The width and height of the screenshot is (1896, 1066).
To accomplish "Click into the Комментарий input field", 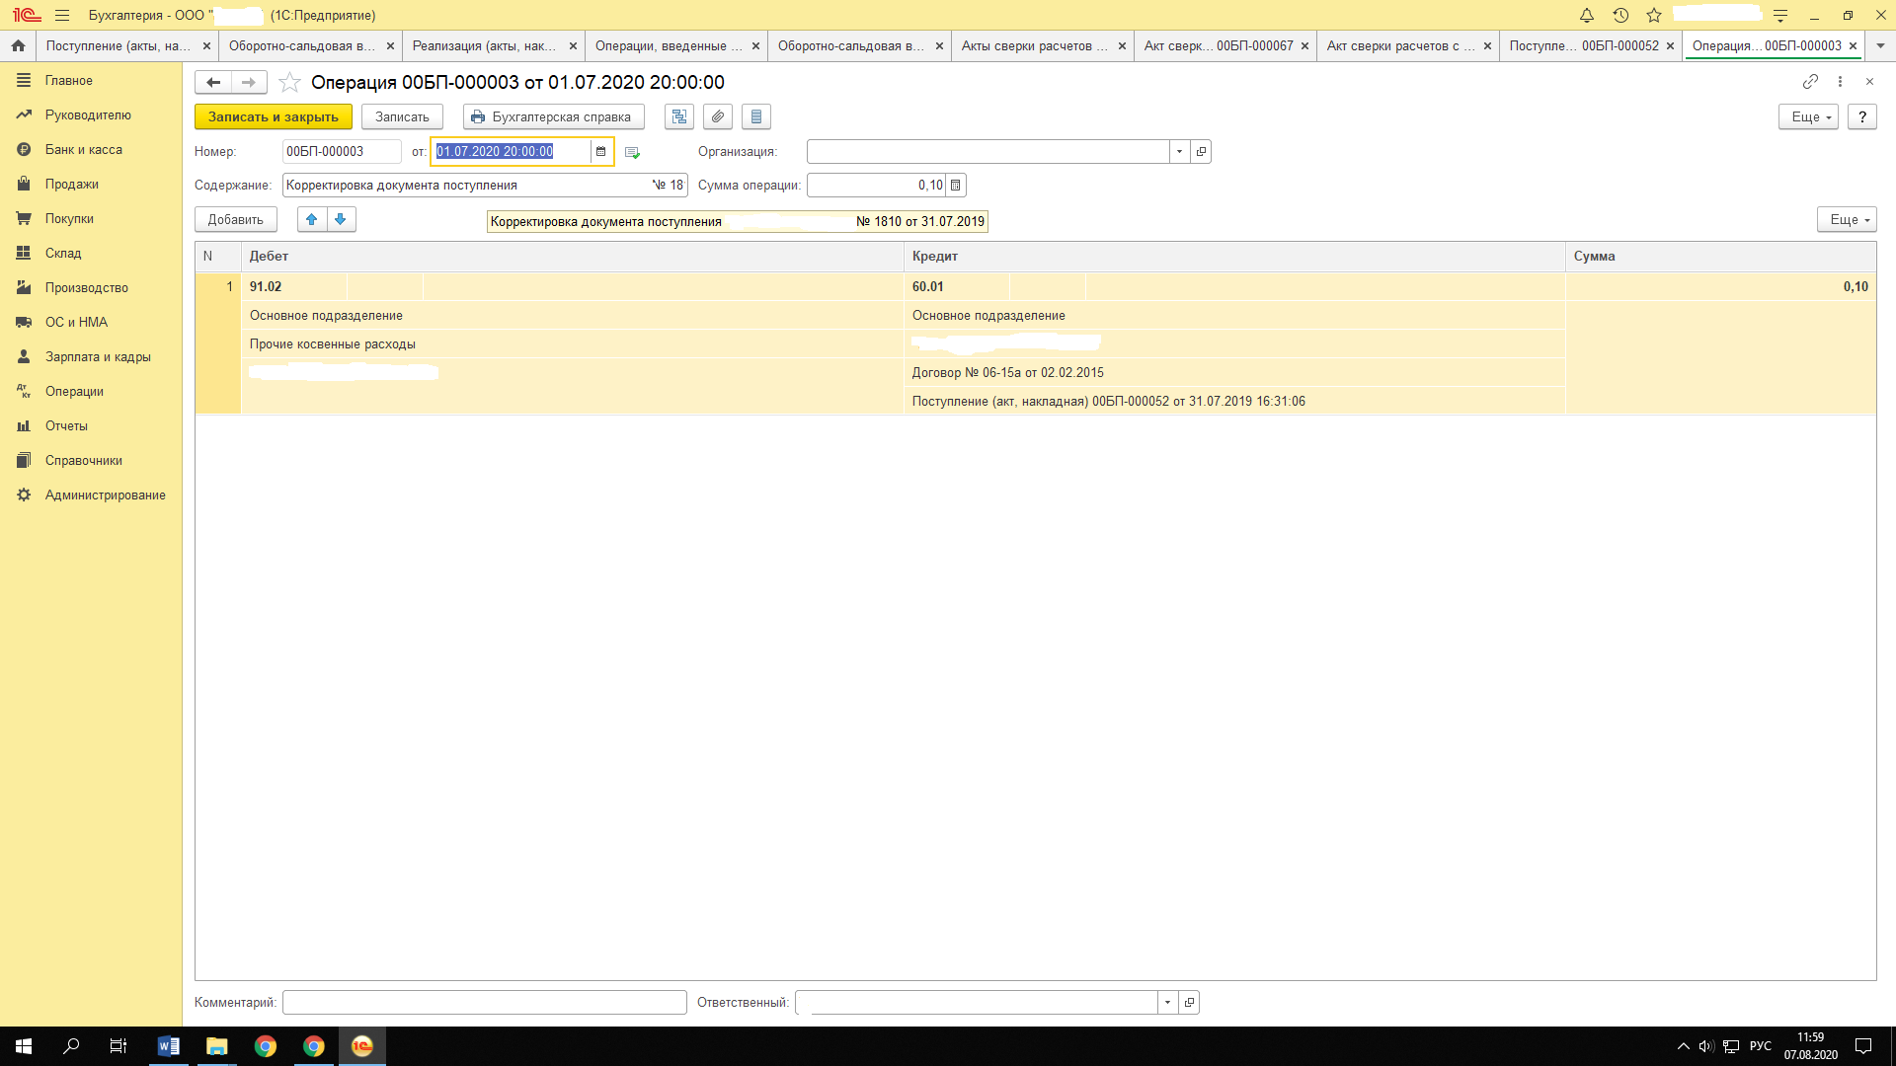I will pyautogui.click(x=484, y=1003).
